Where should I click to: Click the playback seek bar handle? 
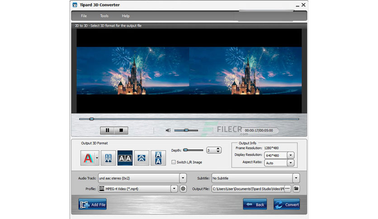click(91, 119)
